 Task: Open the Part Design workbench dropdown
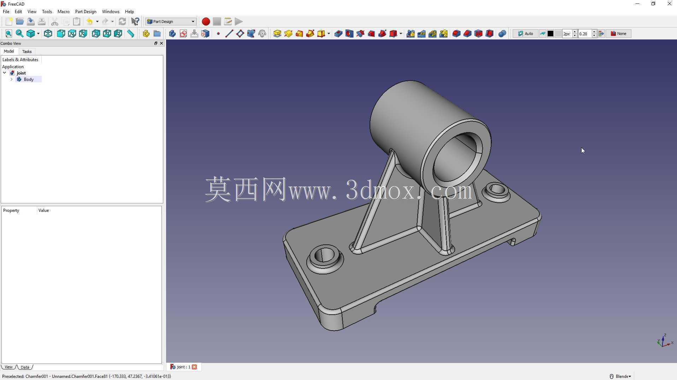[x=171, y=22]
